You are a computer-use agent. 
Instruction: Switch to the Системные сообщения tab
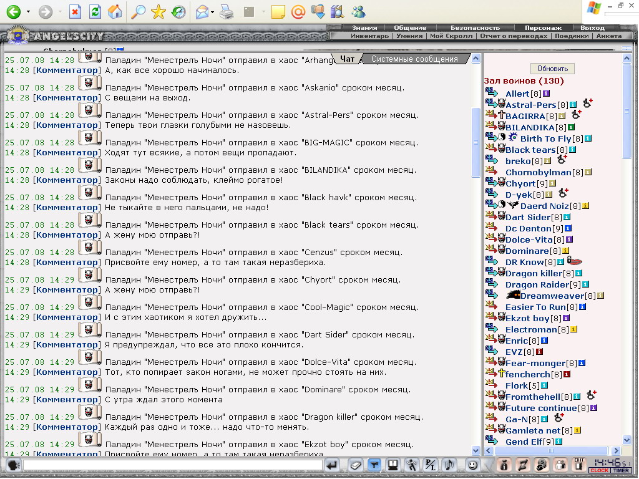tap(414, 59)
